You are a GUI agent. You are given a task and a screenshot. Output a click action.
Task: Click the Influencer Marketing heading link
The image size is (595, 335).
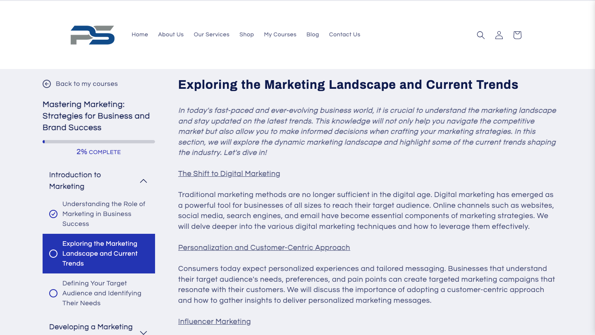214,321
